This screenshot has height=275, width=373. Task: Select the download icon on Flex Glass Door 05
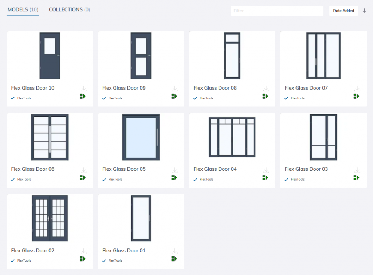[x=174, y=170]
